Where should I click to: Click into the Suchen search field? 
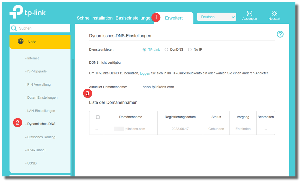pyautogui.click(x=42, y=28)
